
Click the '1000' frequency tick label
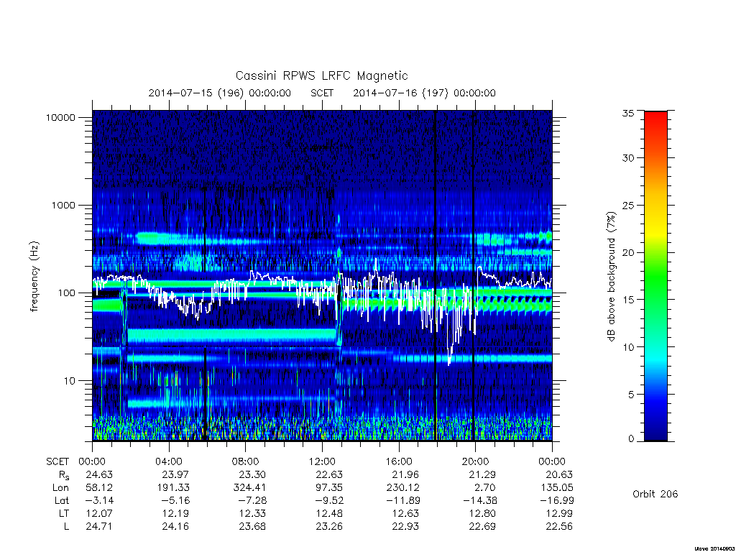click(x=63, y=206)
